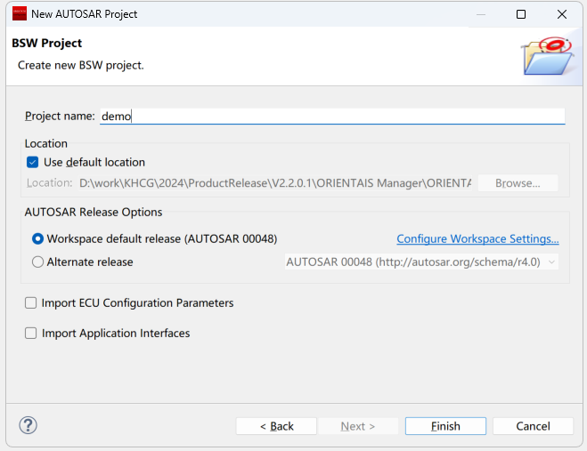
Task: Open the Configure Workspace Settings link
Action: tap(477, 239)
